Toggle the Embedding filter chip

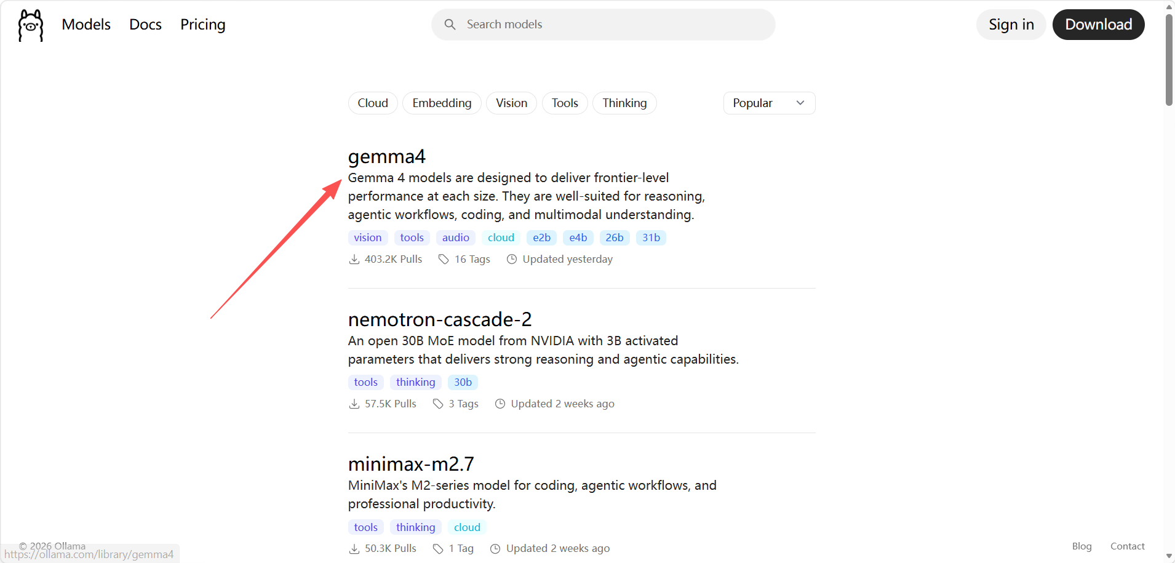pos(442,103)
